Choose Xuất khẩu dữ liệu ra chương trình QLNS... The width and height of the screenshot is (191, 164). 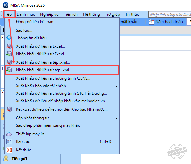(x=62, y=78)
